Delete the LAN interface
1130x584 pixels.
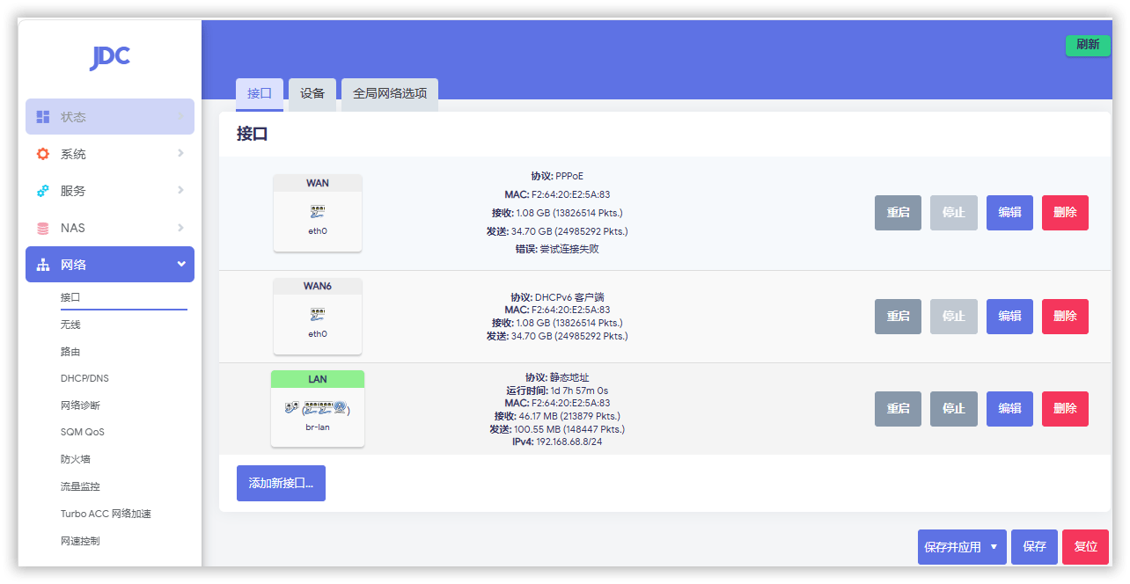click(1065, 409)
